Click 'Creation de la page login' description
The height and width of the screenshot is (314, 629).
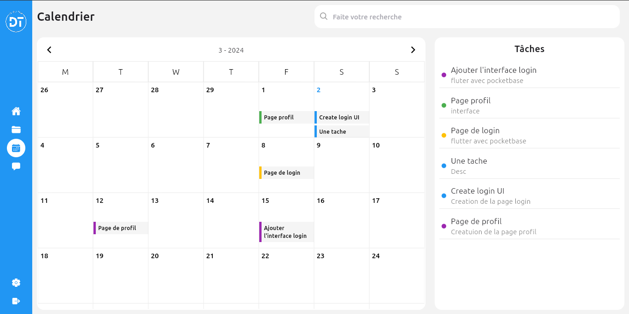491,201
